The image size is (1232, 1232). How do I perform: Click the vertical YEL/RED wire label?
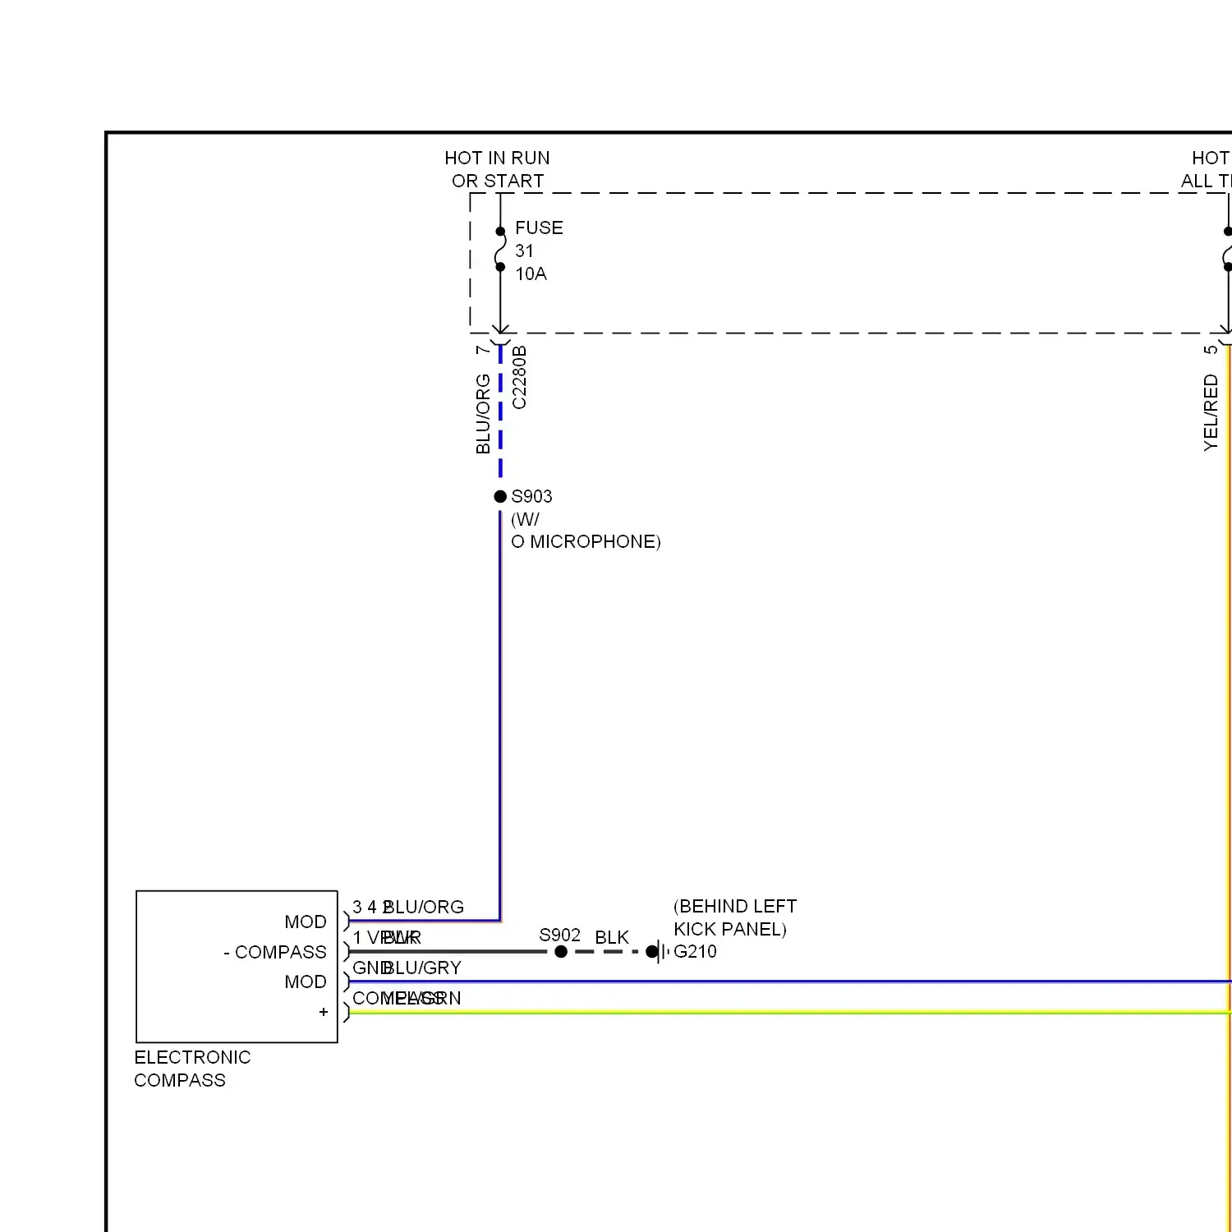(x=1211, y=412)
